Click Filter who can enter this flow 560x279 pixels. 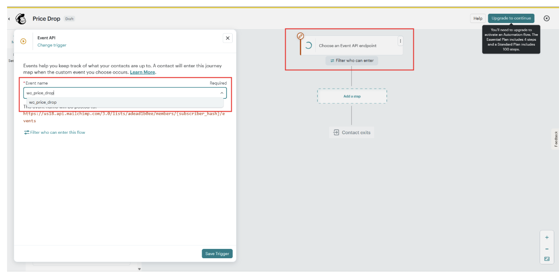54,132
